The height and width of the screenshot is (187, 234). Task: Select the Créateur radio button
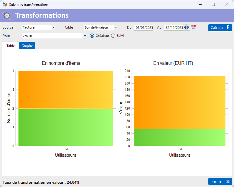(x=92, y=36)
